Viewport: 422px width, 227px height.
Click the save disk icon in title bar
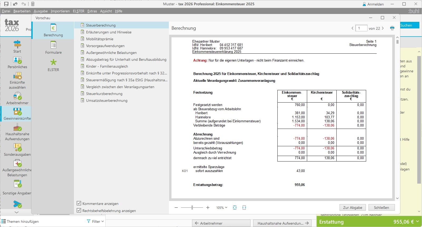6,4
